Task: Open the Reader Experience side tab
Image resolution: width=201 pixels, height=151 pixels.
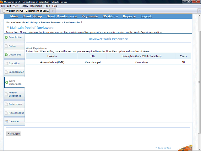Action: click(x=14, y=94)
